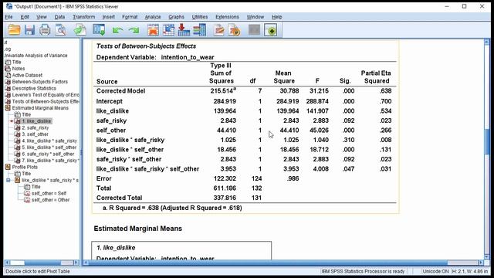Click the F value 141.907 cell

point(317,111)
